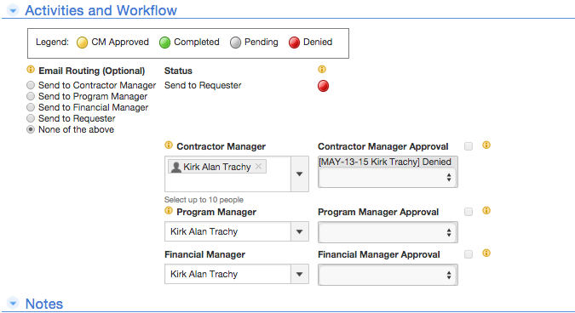This screenshot has width=575, height=313.
Task: Remove Kirk Alan Tracy from Contractor Manager
Action: click(x=258, y=166)
